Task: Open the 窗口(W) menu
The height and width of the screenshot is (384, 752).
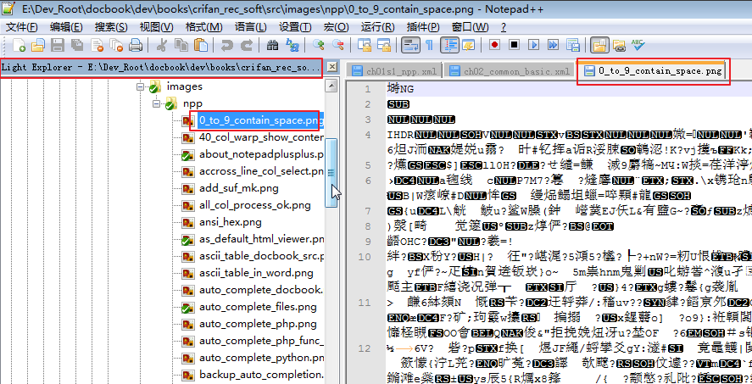Action: 470,27
